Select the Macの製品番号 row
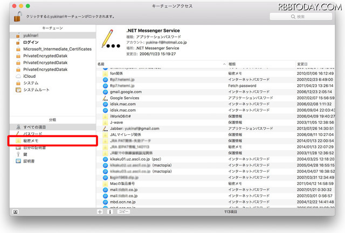The image size is (345, 233). (216, 183)
